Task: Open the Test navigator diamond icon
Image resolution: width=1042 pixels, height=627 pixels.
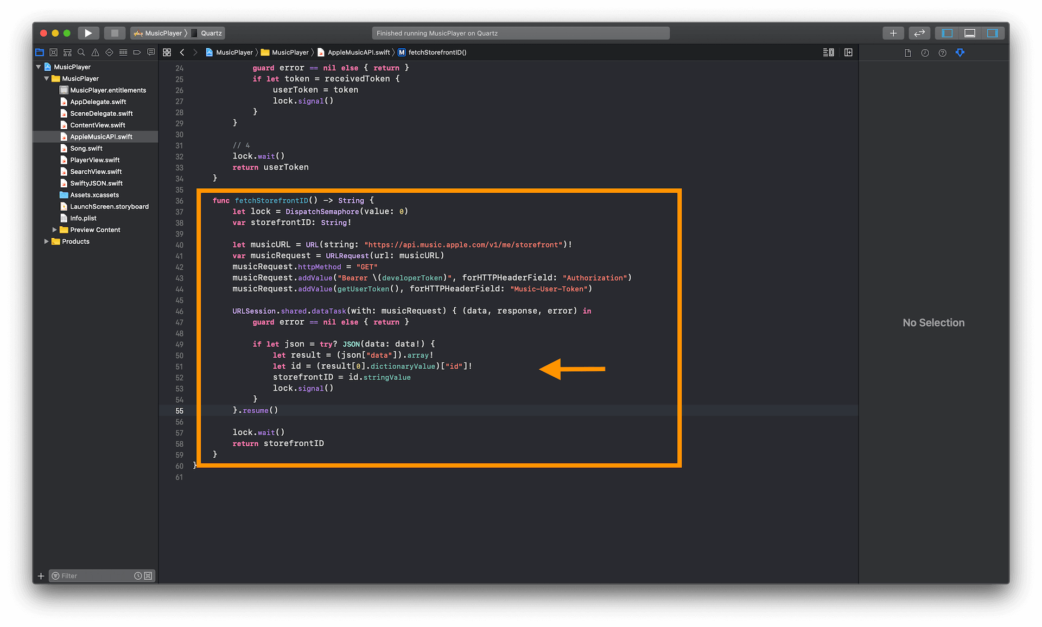Action: (109, 52)
